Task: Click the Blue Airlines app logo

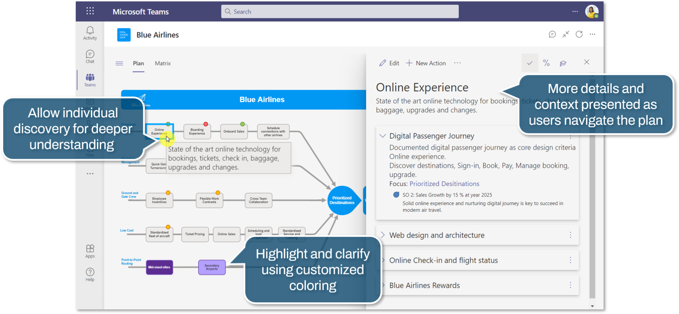Action: point(124,35)
